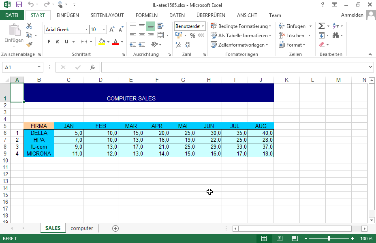This screenshot has height=243, width=376.
Task: Open Als Tabelle formatieren dropdown
Action: point(241,36)
